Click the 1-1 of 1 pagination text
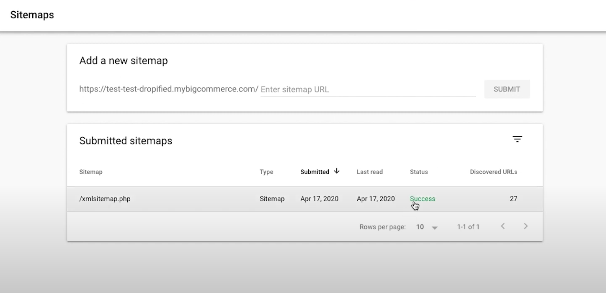The height and width of the screenshot is (293, 606). pyautogui.click(x=468, y=227)
